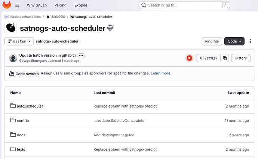Open satnogs-auto-scheduler breadcrumb link
The height and width of the screenshot is (159, 258).
pos(93,17)
